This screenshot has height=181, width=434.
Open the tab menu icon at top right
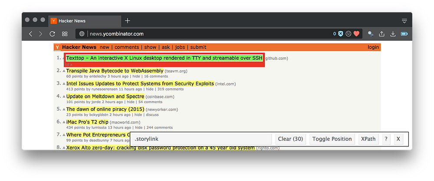[x=404, y=21]
